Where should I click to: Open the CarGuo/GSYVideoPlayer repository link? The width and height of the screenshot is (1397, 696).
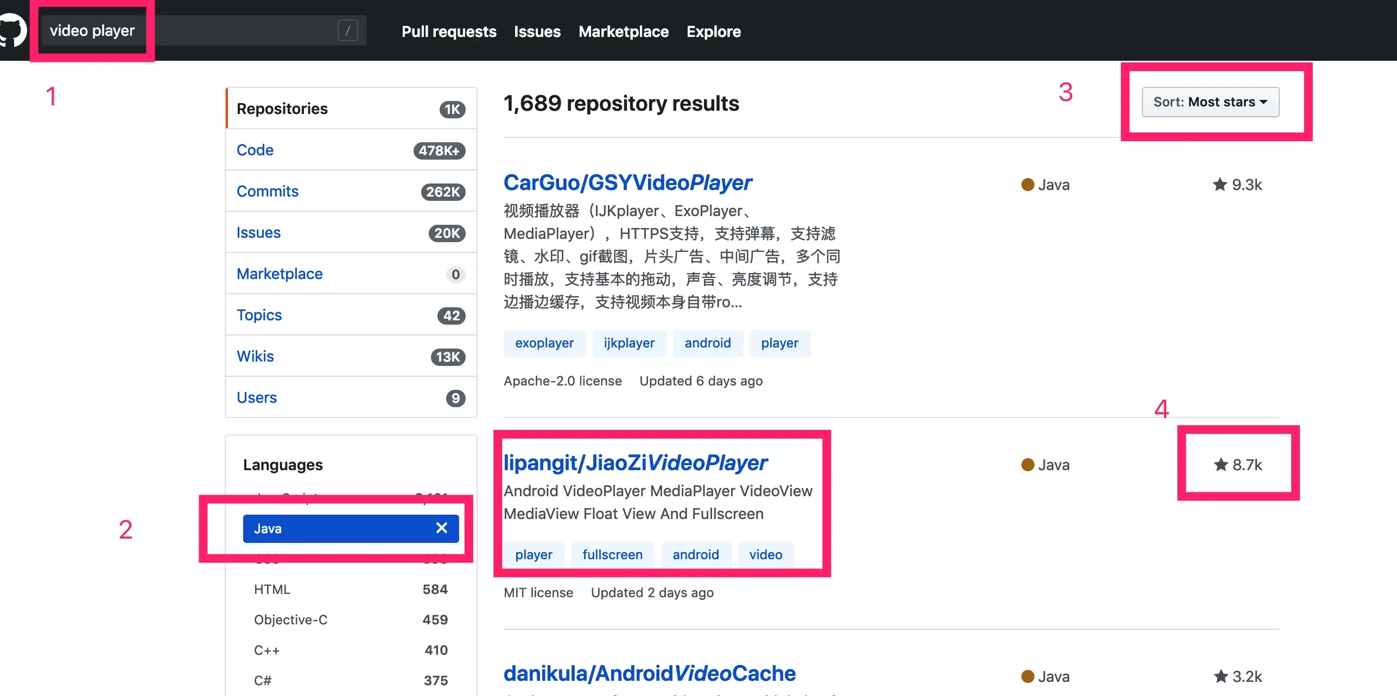point(627,182)
